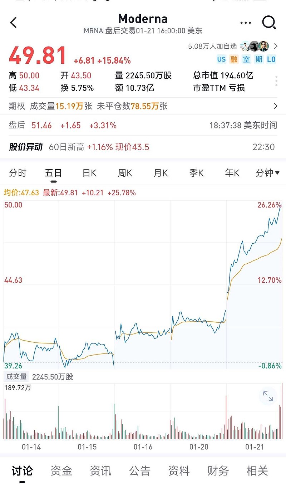Switch to the 分时 intraday chart tab
Screen dimensions: 286x488
18,173
